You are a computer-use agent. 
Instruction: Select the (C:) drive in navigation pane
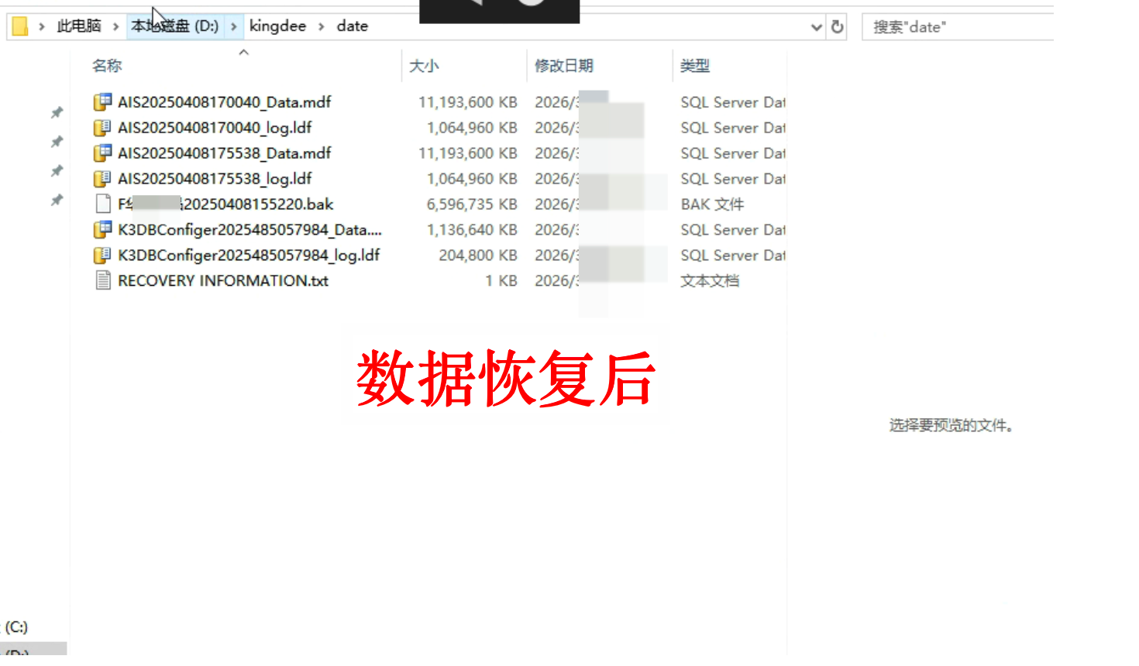pos(16,627)
